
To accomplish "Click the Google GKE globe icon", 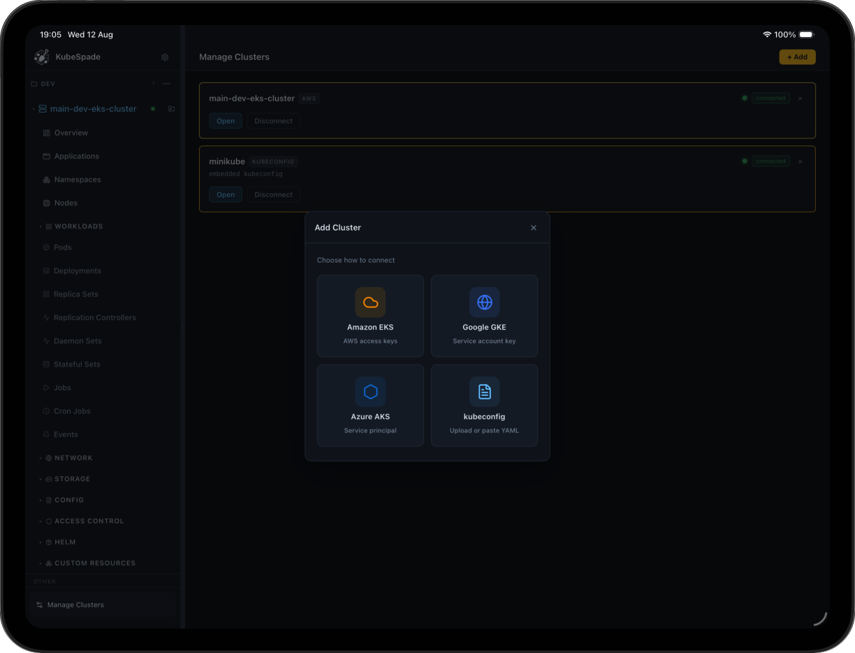I will click(x=485, y=302).
